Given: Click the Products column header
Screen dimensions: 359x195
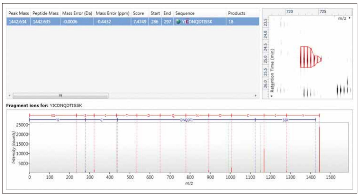Looking at the screenshot, I should tap(237, 13).
